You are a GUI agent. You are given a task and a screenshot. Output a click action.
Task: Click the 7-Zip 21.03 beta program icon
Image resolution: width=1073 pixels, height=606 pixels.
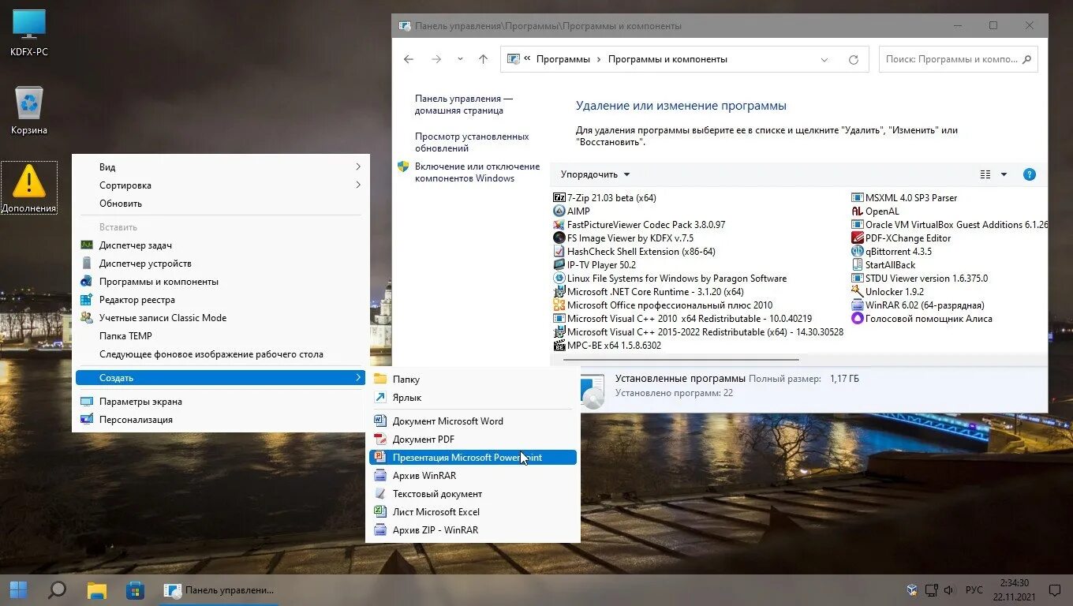point(559,198)
